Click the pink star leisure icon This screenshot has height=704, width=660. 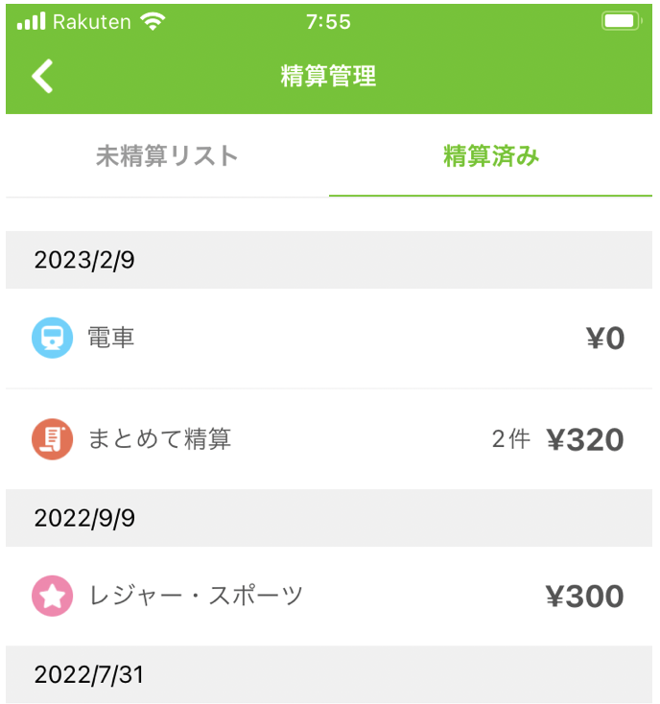coord(52,596)
